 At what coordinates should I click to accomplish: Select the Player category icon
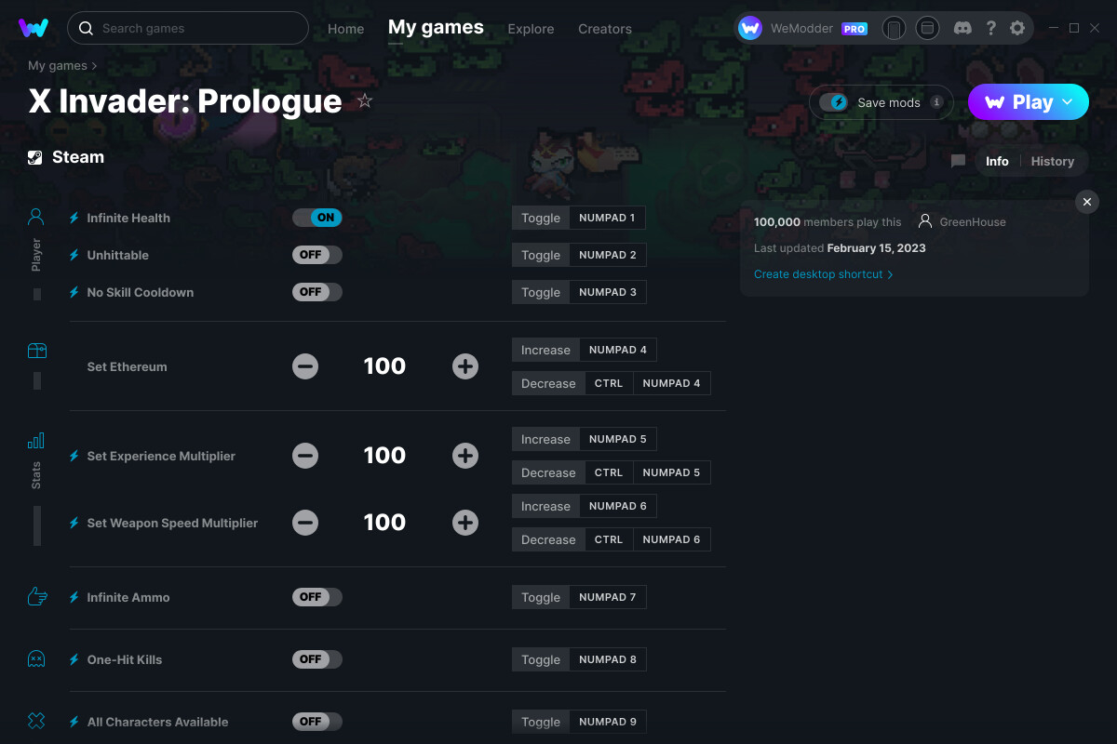tap(36, 218)
